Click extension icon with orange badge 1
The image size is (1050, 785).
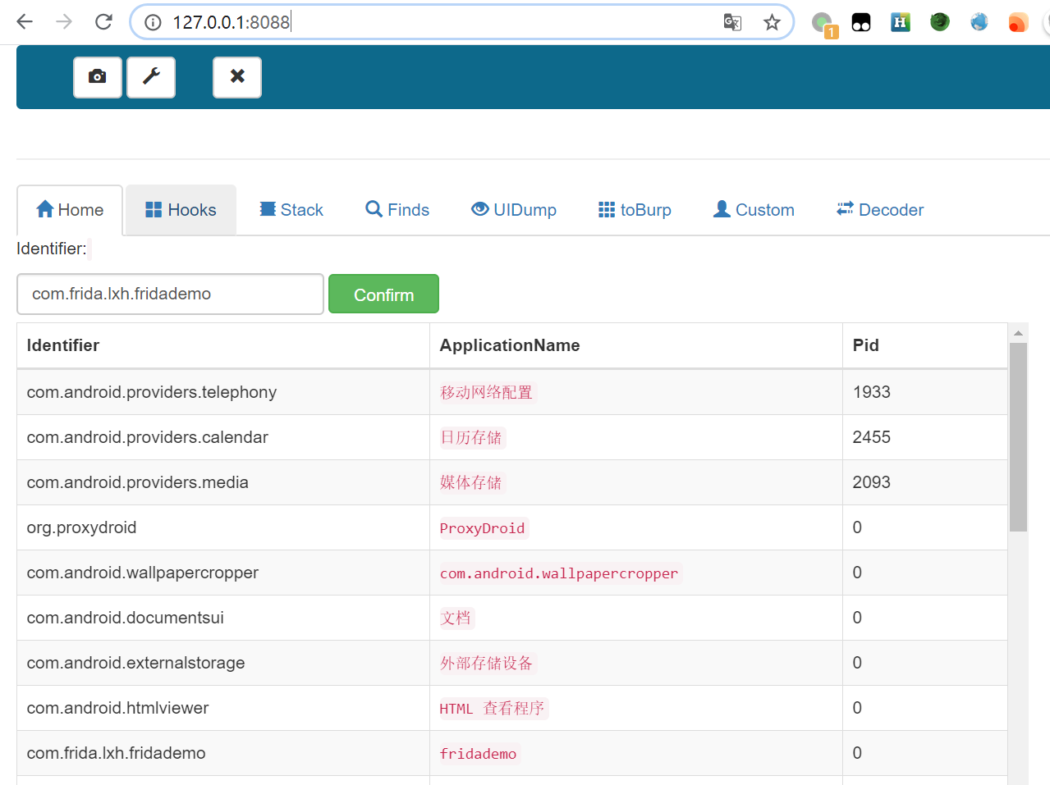point(823,24)
